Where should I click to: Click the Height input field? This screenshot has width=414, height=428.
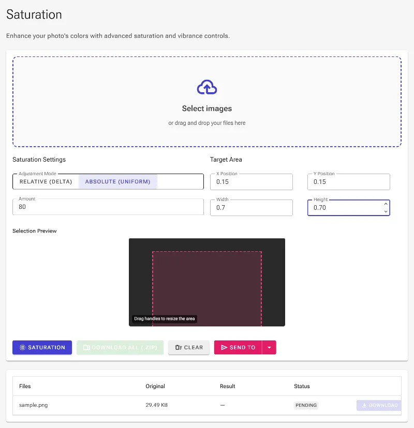(349, 208)
